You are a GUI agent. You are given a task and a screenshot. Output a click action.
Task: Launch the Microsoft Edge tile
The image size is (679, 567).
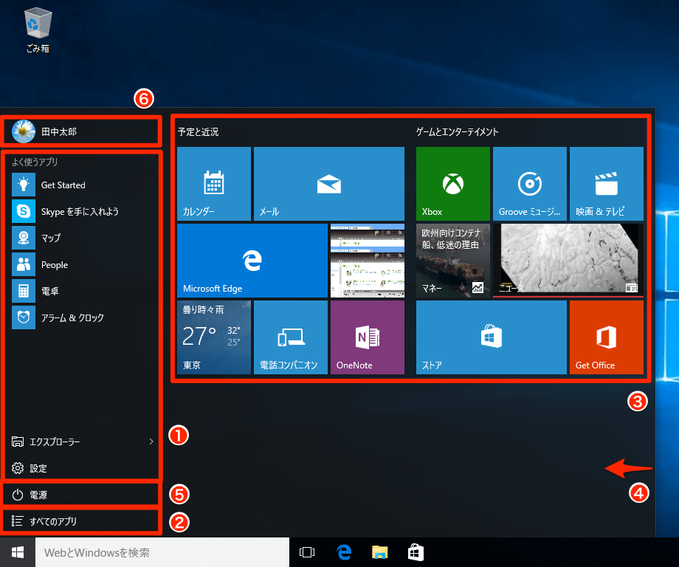pos(252,261)
